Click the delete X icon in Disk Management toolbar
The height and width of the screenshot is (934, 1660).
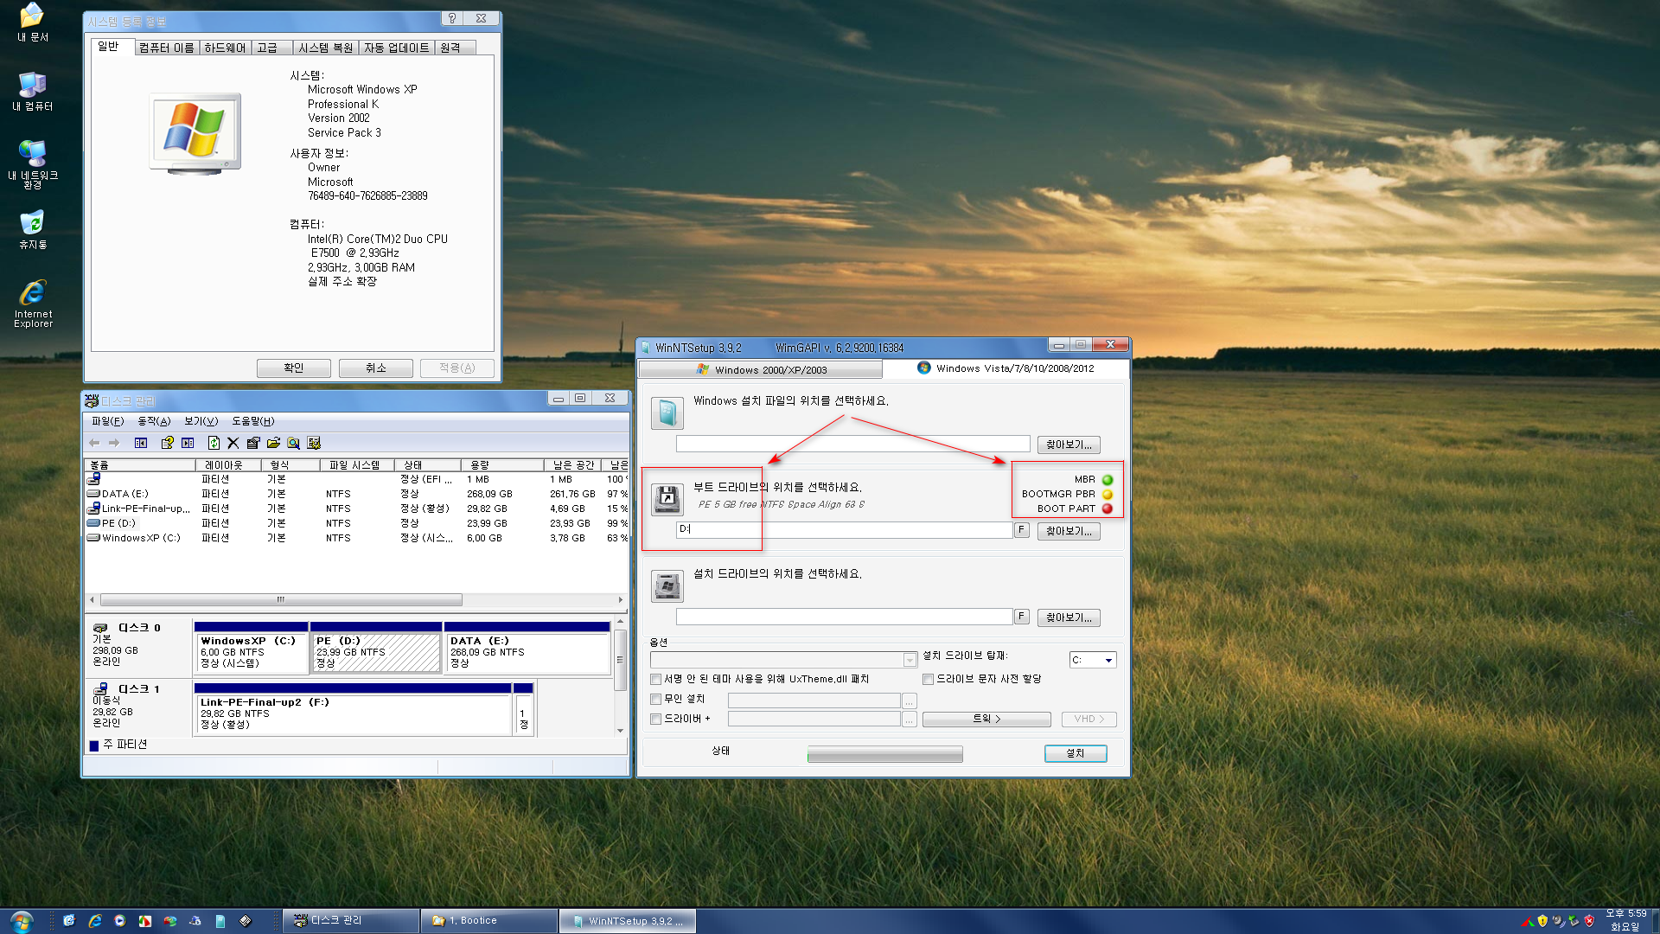pyautogui.click(x=233, y=443)
